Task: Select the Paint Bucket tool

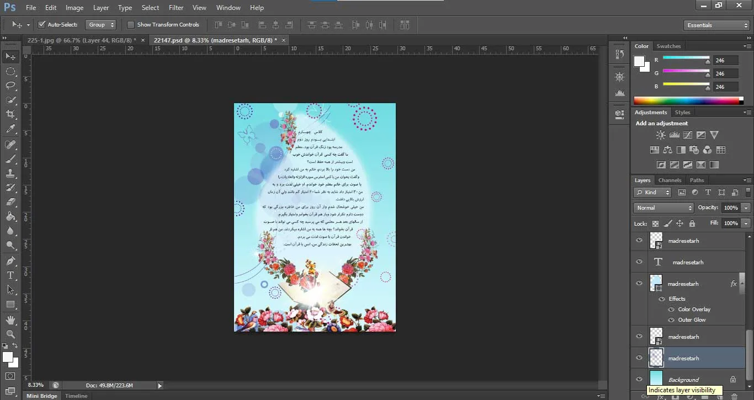Action: (x=10, y=216)
